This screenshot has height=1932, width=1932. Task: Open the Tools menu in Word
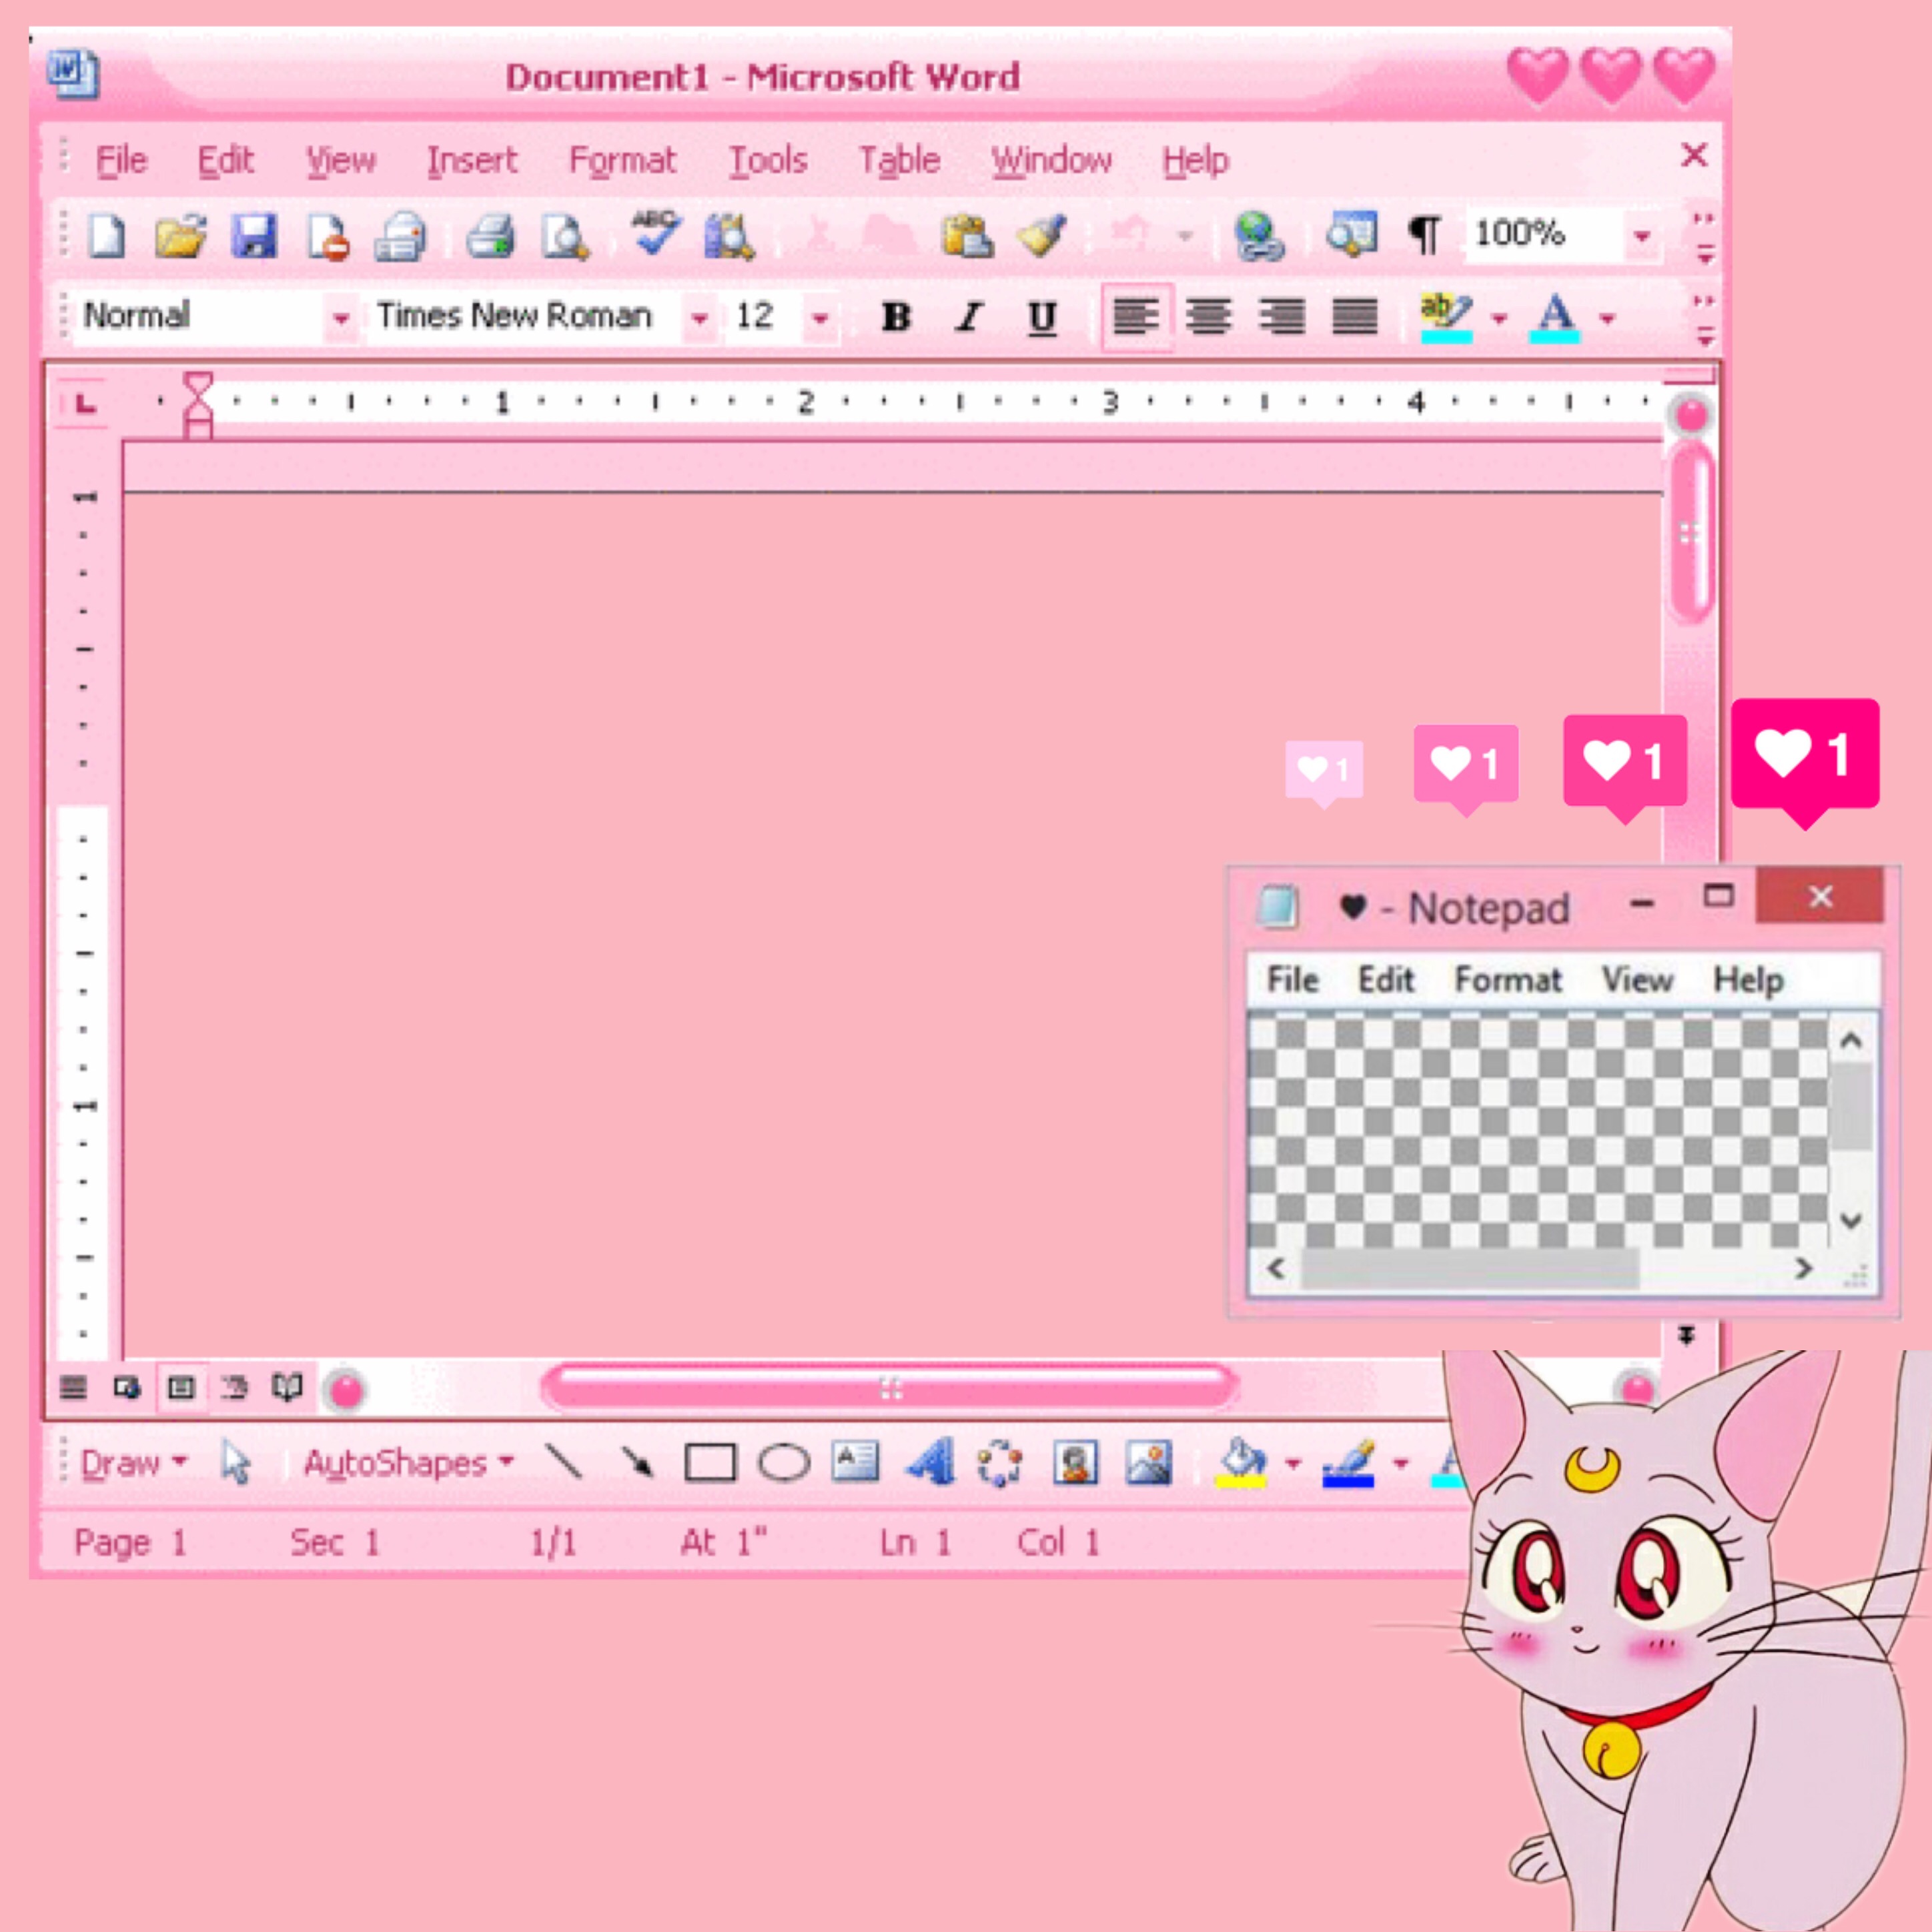tap(767, 160)
